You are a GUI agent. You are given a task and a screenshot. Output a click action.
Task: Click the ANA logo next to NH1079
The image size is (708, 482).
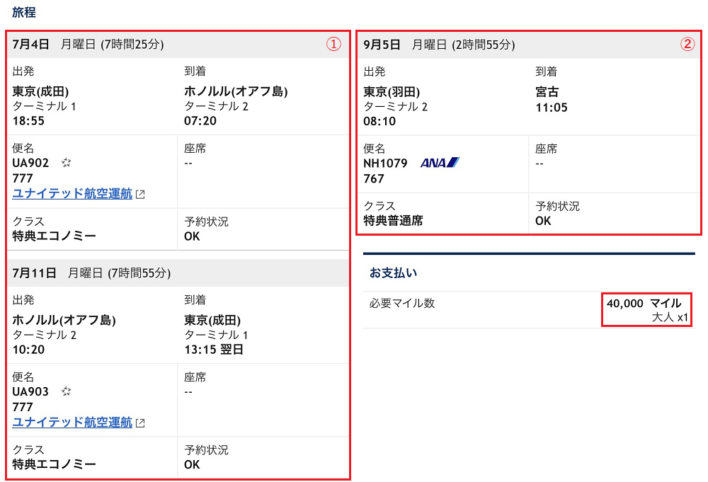tap(440, 163)
